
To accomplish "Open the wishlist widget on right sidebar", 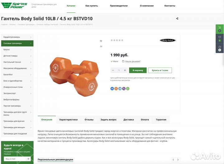I will tap(220, 39).
